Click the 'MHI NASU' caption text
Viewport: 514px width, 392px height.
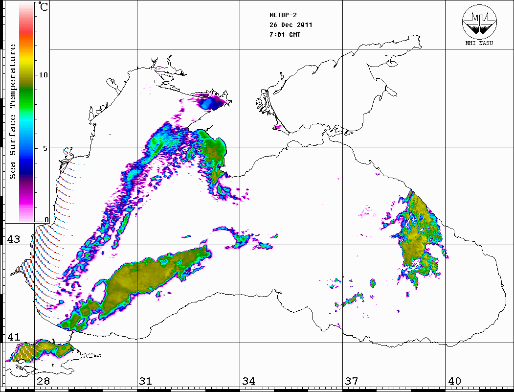tap(479, 43)
